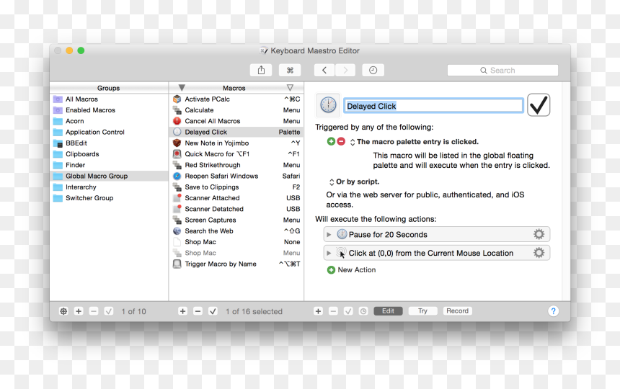Open the groups gear menu at bottom
The height and width of the screenshot is (389, 620).
click(x=63, y=311)
